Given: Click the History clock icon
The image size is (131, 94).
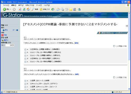Looking at the screenshot, I should [x=53, y=9].
